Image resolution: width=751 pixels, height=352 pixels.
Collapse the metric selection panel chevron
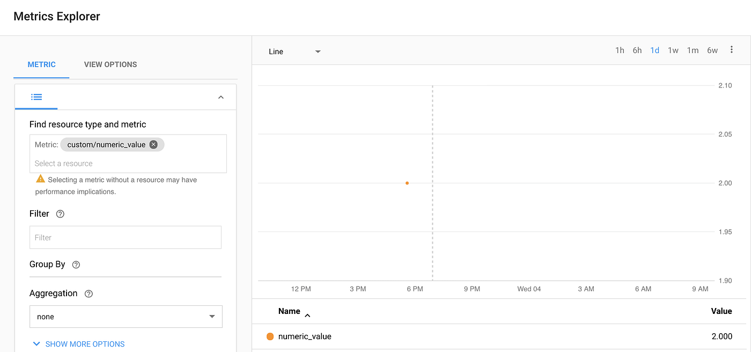click(220, 97)
